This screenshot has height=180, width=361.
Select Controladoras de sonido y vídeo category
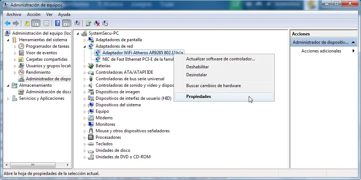click(134, 85)
